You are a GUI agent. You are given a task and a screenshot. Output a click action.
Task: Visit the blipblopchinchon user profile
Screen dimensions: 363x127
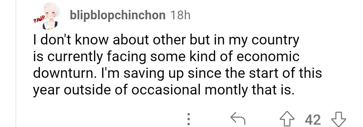point(117,15)
